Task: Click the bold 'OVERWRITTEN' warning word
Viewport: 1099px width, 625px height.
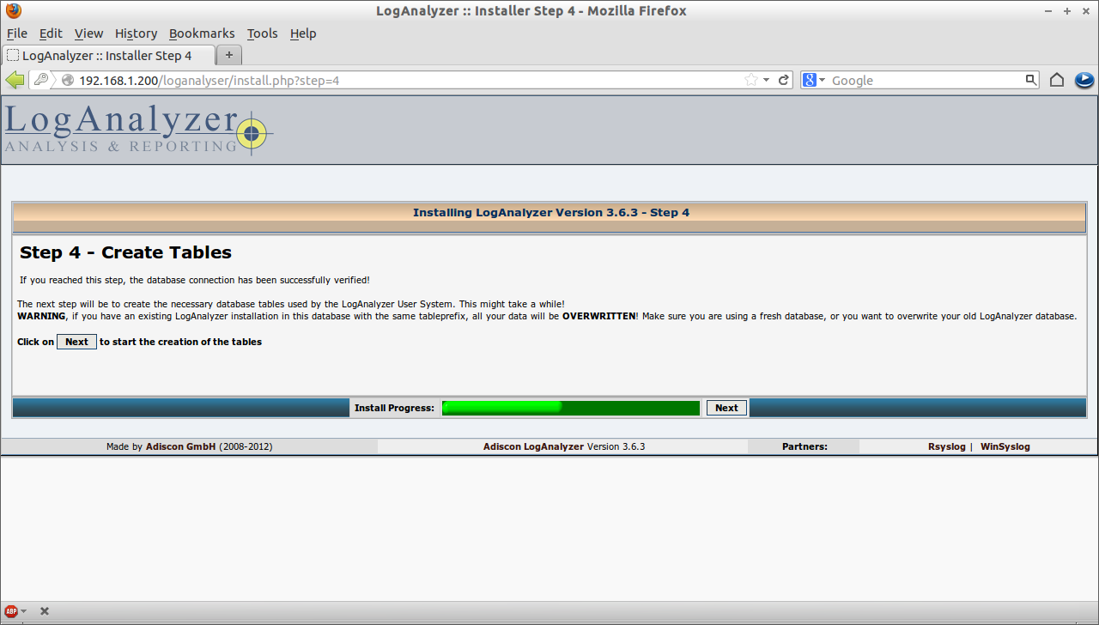Action: click(599, 316)
